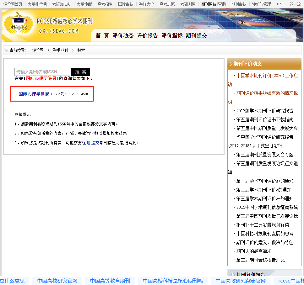
Task: Click 中国高教研究官网 bottom link
Action: [57, 281]
